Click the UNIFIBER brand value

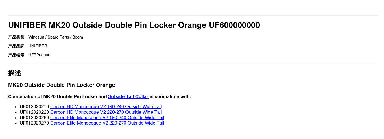38,46
